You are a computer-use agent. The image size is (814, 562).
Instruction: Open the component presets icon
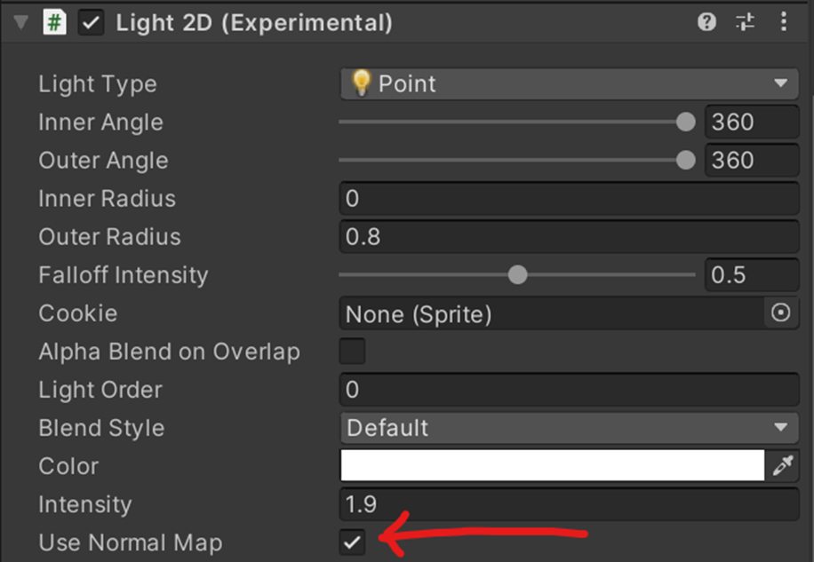click(x=745, y=22)
